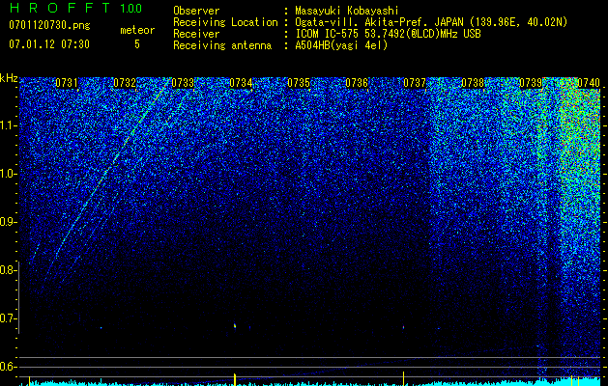Click the 0733 time marker
Viewport: 608px width, 386px height.
(x=183, y=83)
